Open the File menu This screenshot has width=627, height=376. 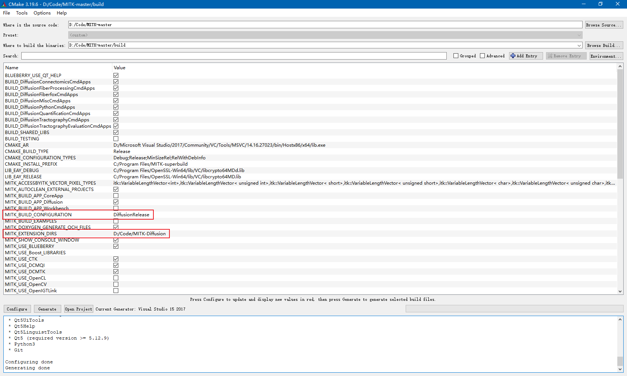[7, 13]
